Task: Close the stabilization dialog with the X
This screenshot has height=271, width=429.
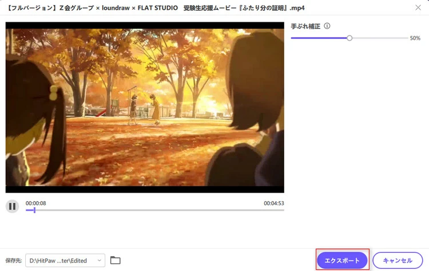Action: pos(417,7)
